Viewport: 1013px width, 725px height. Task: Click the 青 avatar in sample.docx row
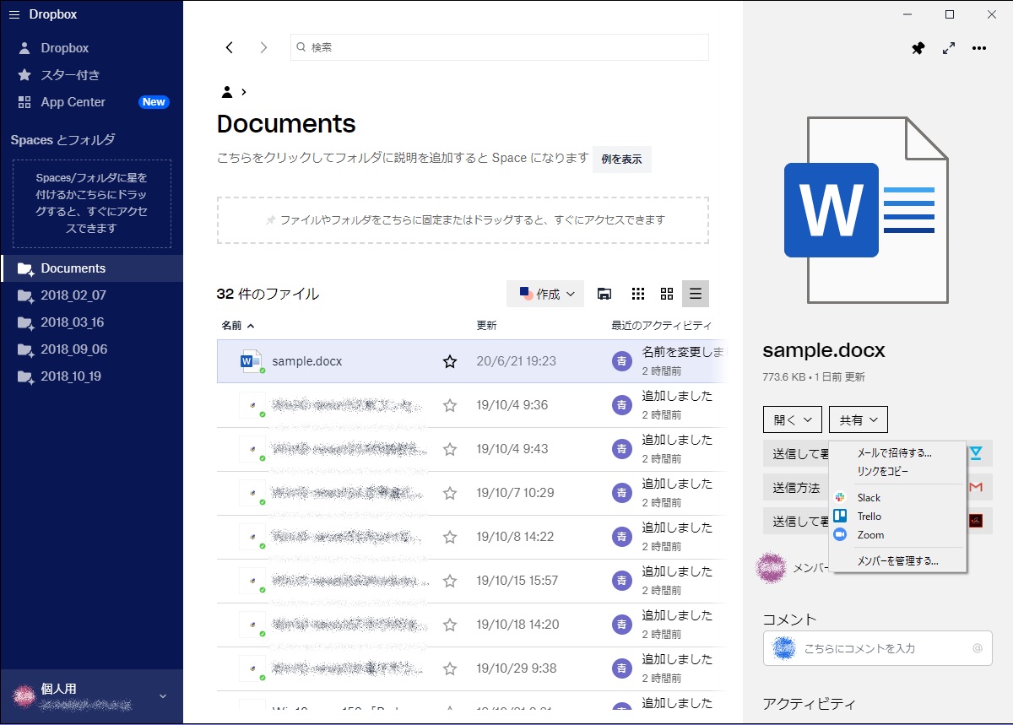click(622, 361)
